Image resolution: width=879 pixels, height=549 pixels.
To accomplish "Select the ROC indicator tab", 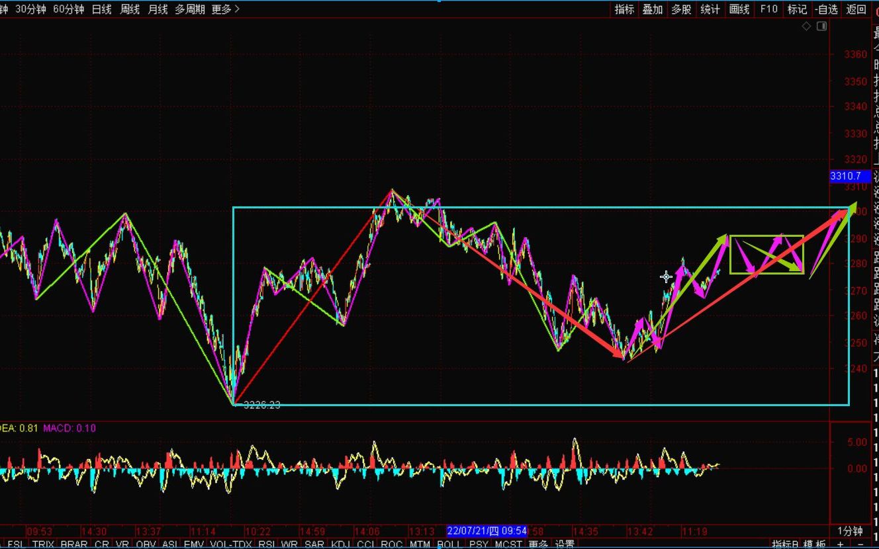I will tap(391, 544).
